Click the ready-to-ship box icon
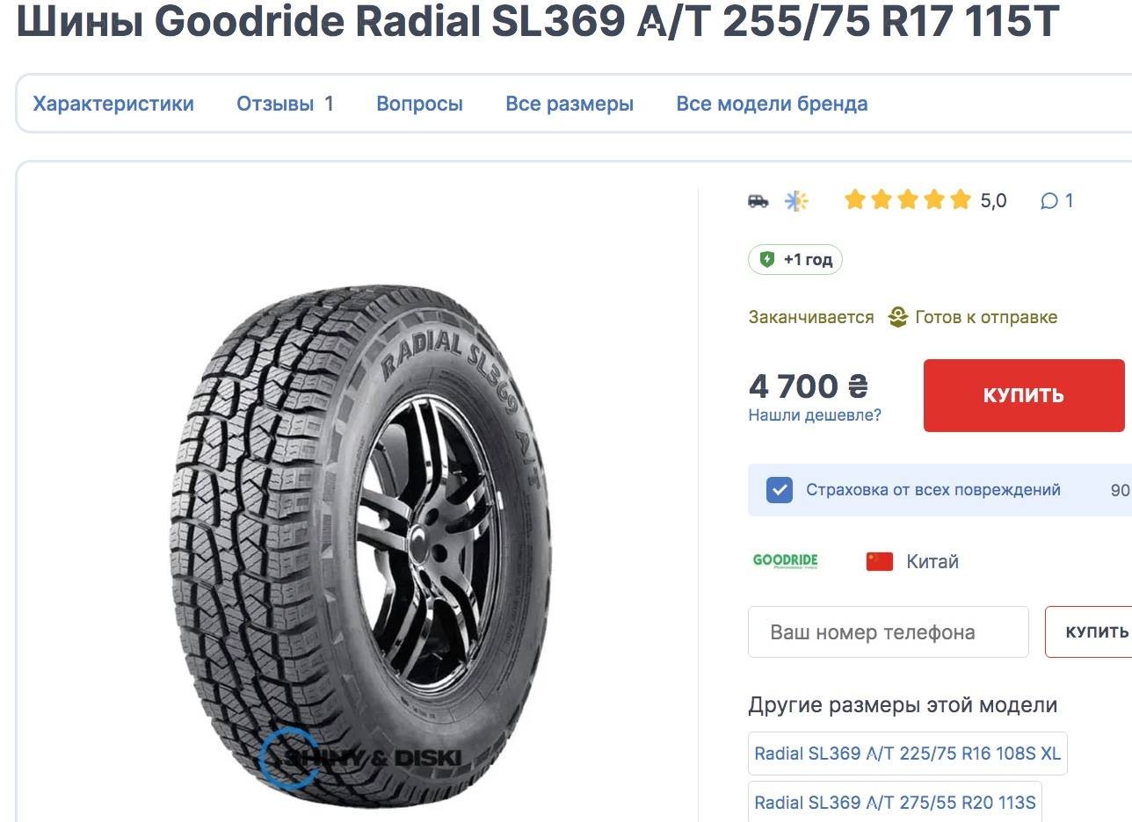This screenshot has height=822, width=1132. (897, 317)
